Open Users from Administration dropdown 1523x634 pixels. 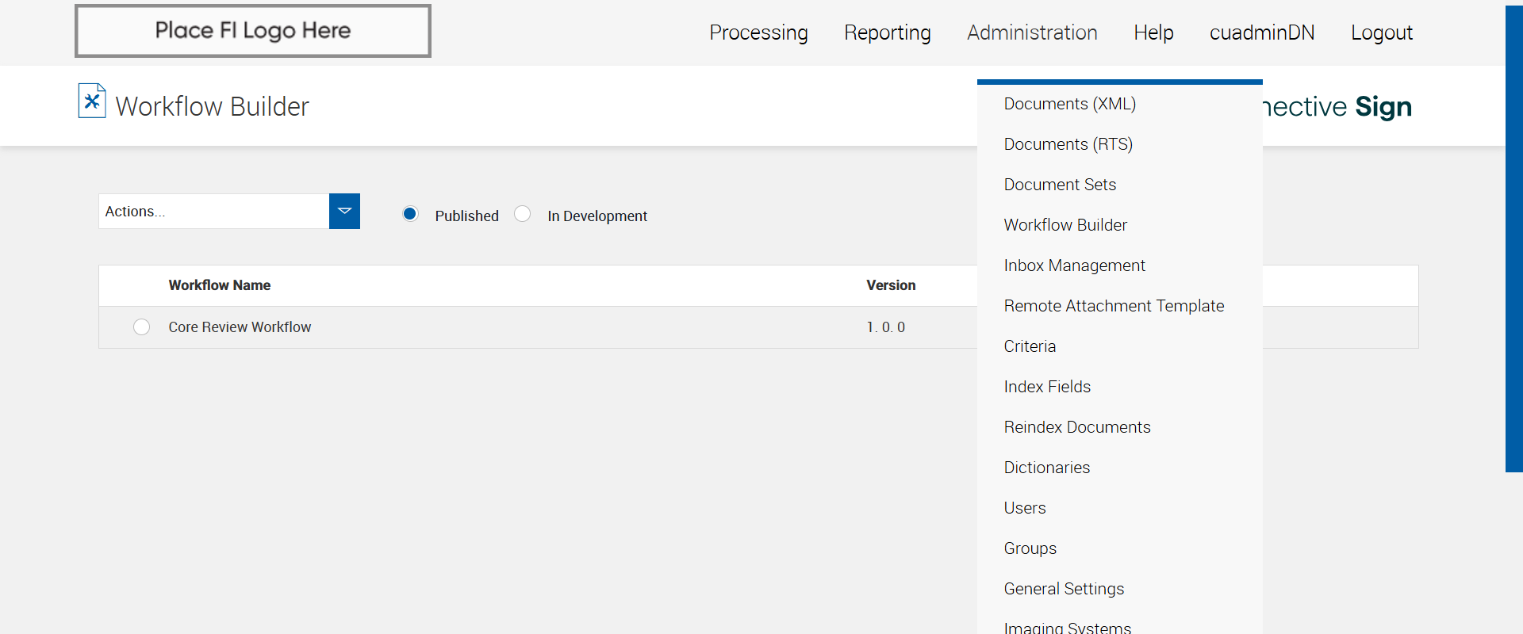point(1025,508)
